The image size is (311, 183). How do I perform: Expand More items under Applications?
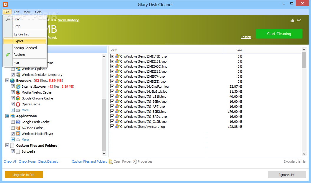pos(13,140)
